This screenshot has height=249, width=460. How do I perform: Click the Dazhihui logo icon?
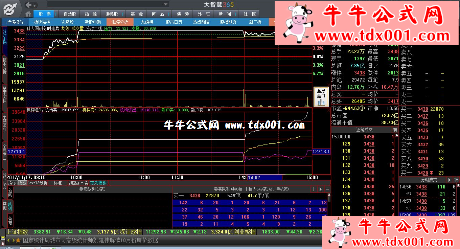click(x=10, y=9)
